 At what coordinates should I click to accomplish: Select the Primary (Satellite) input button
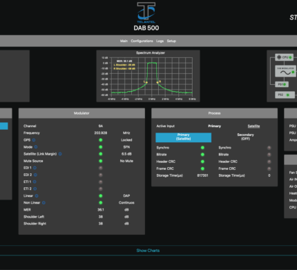(x=183, y=137)
